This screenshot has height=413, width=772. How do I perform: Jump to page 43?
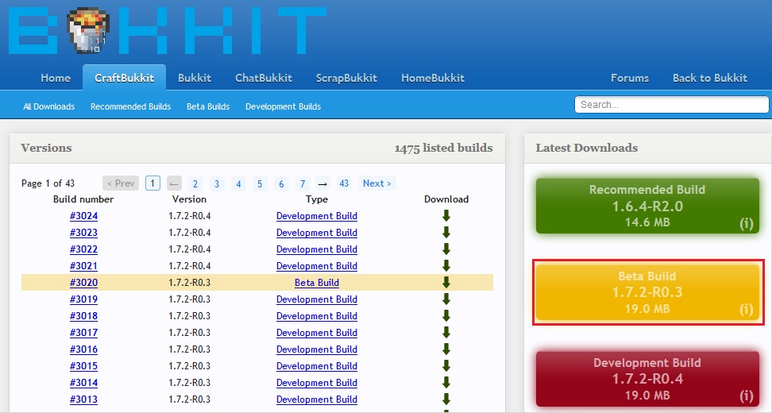344,183
